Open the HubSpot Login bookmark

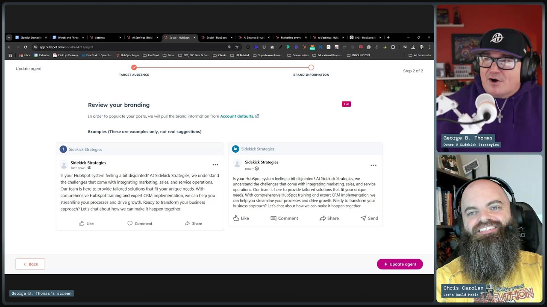coord(127,55)
